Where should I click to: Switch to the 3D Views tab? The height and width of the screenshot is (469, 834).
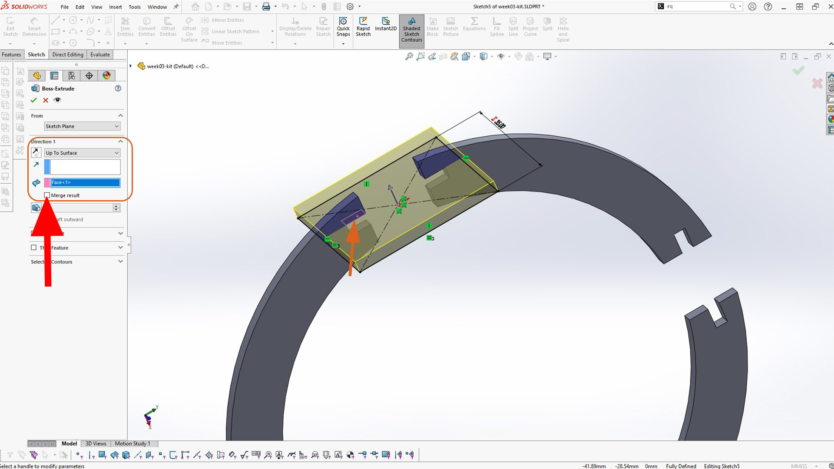tap(96, 443)
